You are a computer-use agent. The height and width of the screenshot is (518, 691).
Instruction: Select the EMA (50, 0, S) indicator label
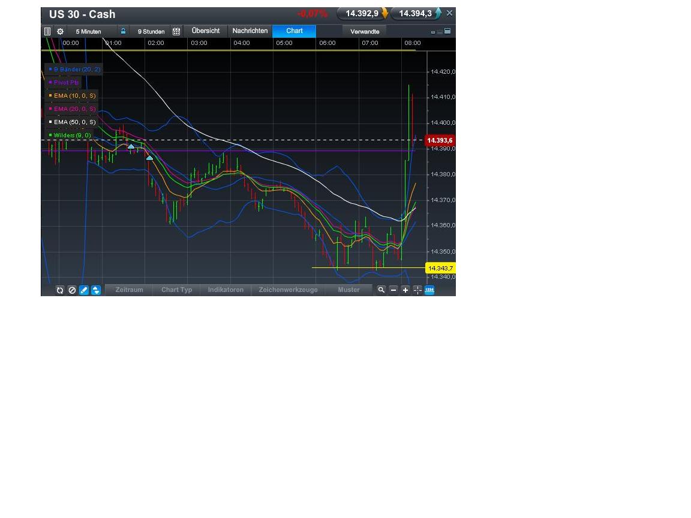(71, 122)
